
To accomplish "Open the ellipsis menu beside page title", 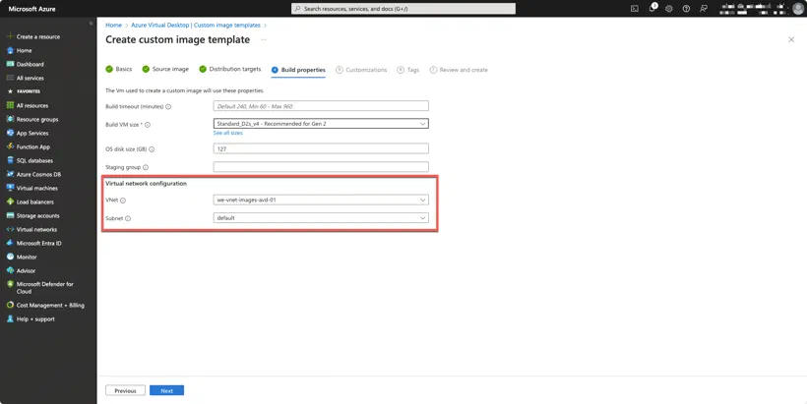I will pos(264,39).
